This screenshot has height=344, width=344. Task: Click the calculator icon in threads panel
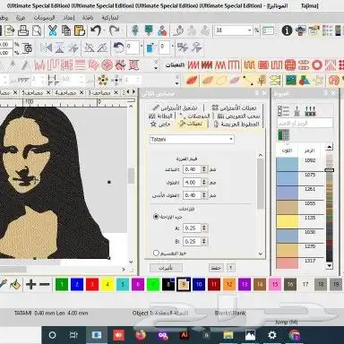pyautogui.click(x=283, y=135)
